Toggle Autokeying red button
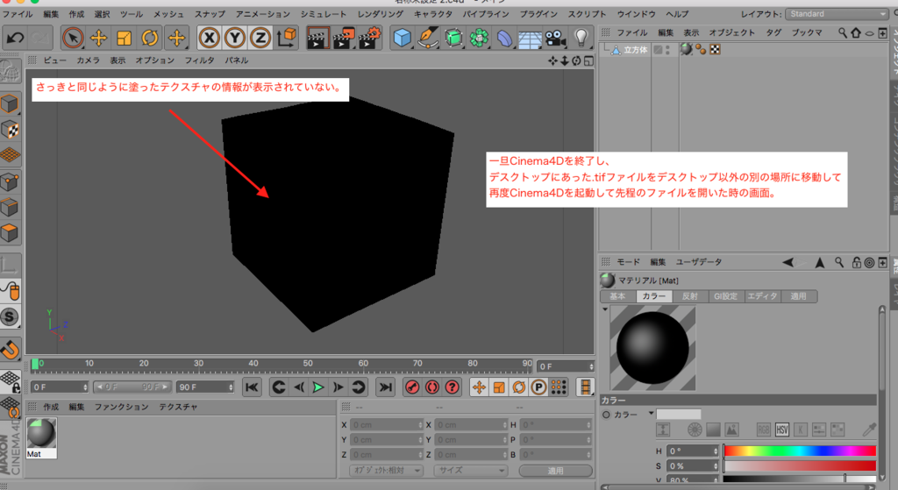This screenshot has height=490, width=898. [x=431, y=387]
